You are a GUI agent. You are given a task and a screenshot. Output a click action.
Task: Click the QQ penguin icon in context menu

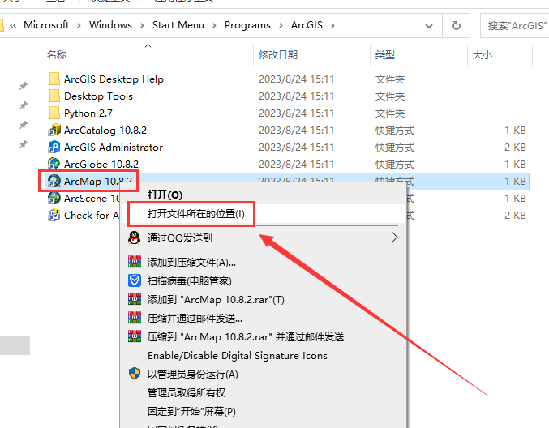point(134,238)
